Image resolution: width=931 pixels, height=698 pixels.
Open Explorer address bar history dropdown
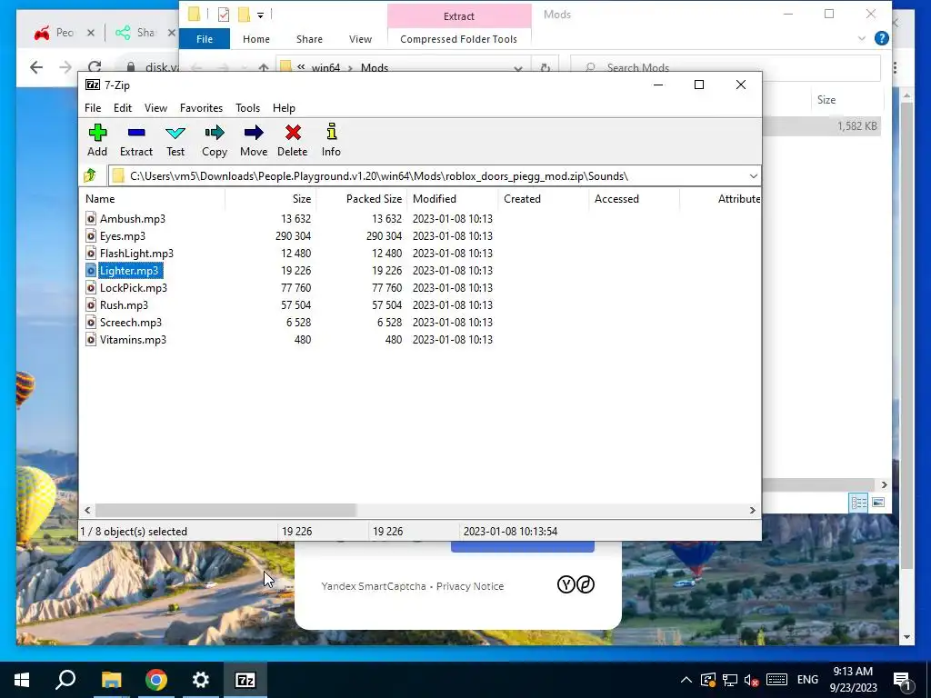[517, 67]
